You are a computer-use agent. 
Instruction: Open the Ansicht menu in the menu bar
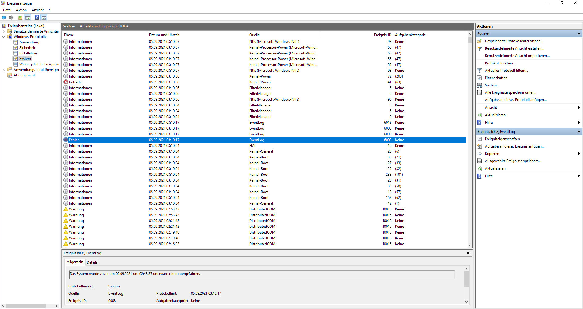coord(38,10)
